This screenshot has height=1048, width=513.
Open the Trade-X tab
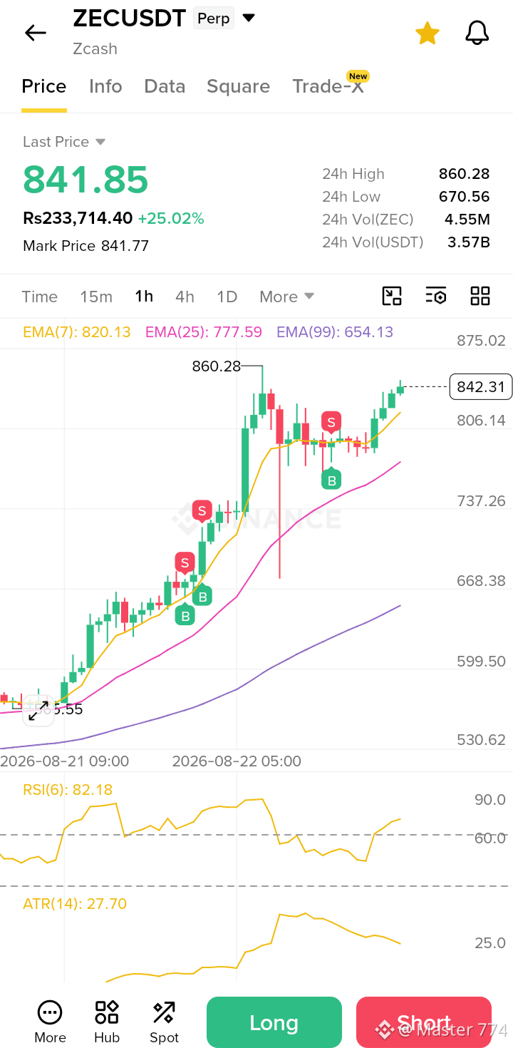coord(328,86)
